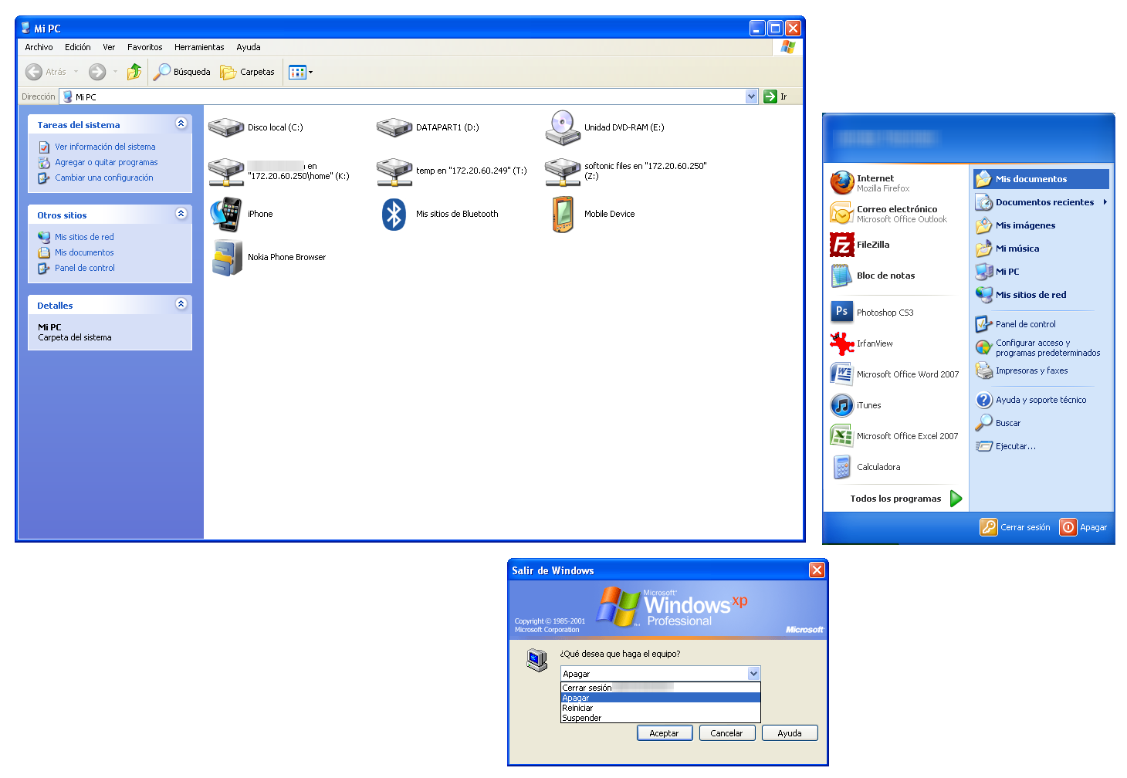Open the network drive home (K:) icon
1127x778 pixels.
point(226,171)
